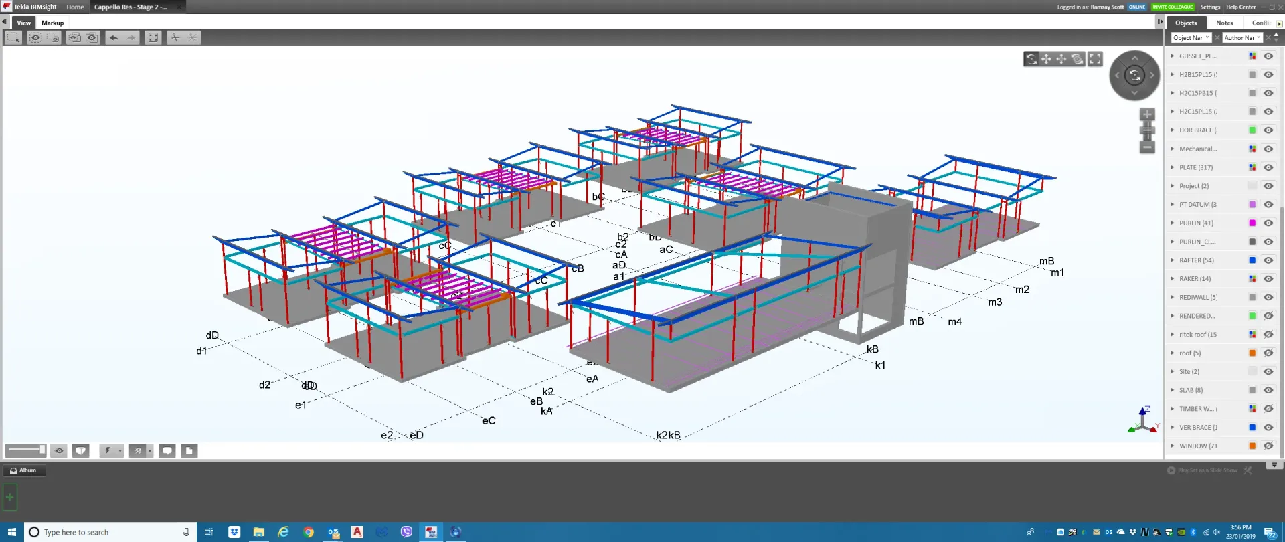
Task: Expand the RAFTER (54) tree item
Action: (1172, 260)
